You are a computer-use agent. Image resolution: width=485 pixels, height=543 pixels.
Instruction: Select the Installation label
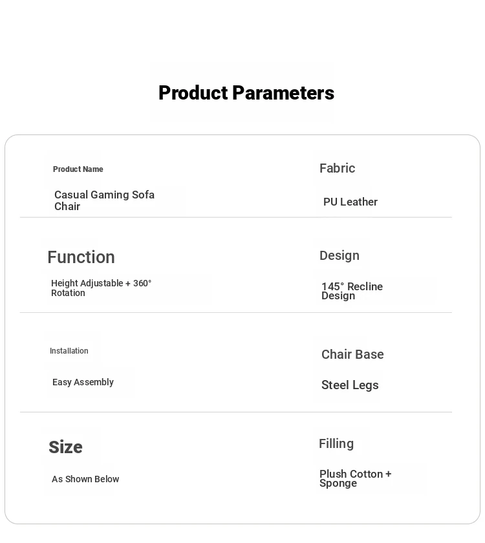pos(69,351)
